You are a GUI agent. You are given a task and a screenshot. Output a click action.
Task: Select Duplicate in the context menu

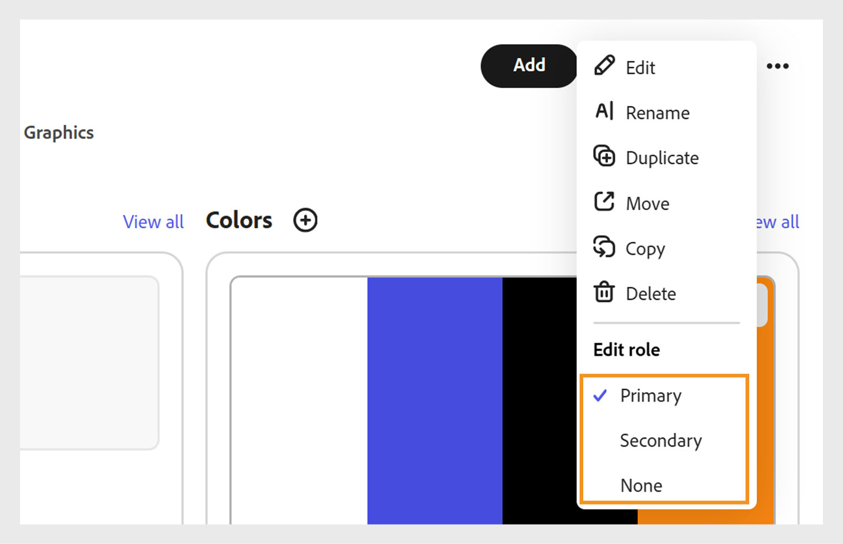pos(662,158)
